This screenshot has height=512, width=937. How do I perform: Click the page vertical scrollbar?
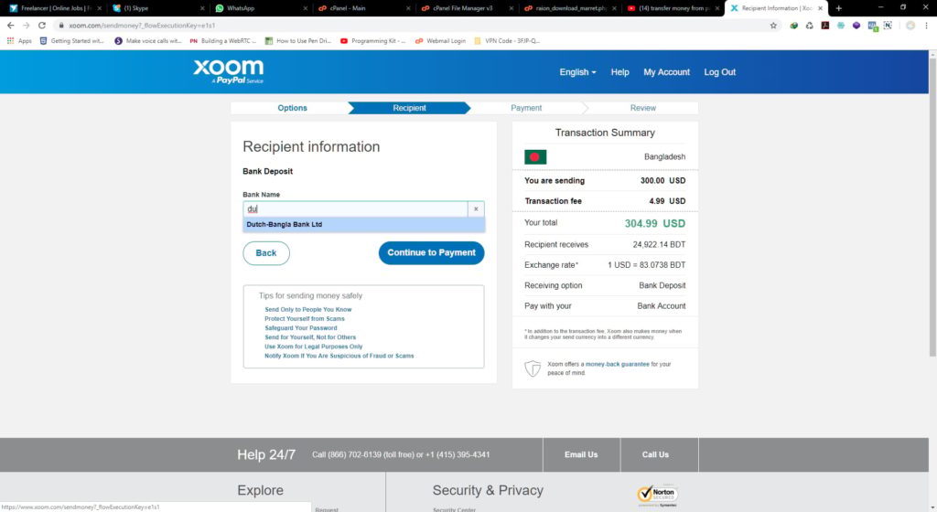coord(932,207)
